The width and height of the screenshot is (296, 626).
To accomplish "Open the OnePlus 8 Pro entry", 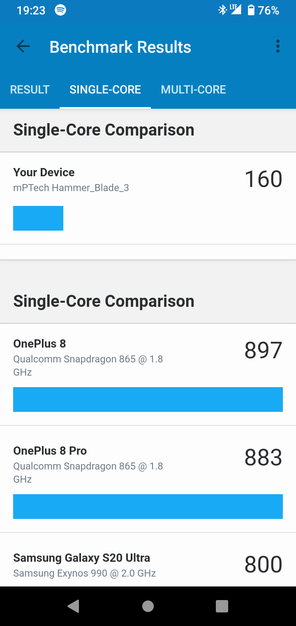I will pyautogui.click(x=148, y=479).
